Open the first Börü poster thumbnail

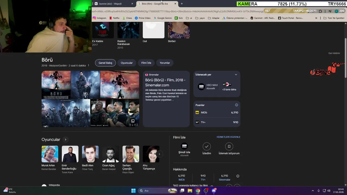(56, 85)
